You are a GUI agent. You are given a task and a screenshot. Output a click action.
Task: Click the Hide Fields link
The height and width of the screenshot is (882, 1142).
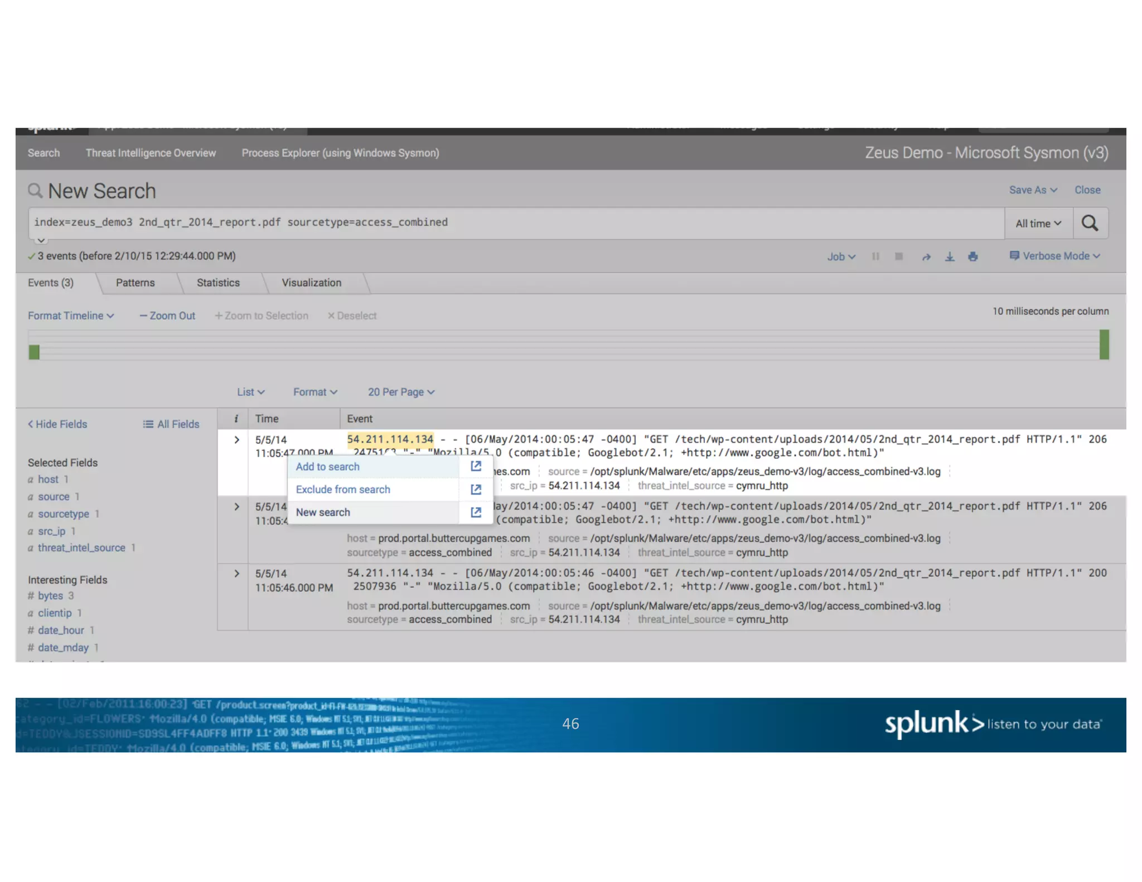point(58,424)
